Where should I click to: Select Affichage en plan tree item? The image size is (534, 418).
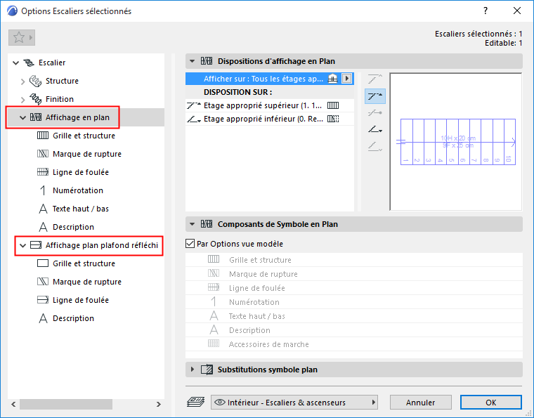(77, 117)
